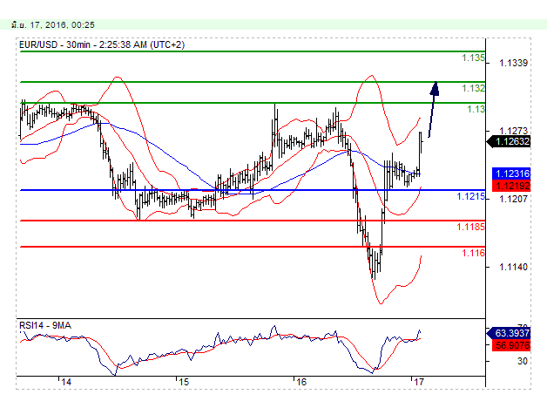Viewport: 547px width, 408px height.
Task: Select the 1.132 resistance level label
Action: 473,88
